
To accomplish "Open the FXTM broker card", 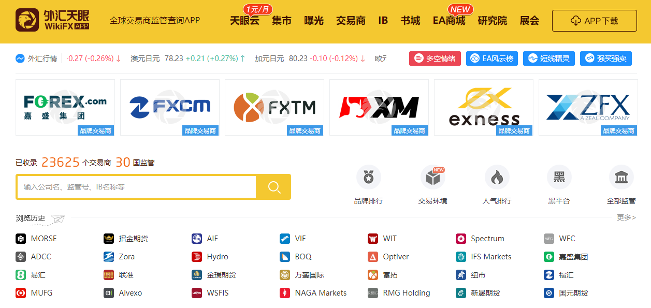I will (x=274, y=107).
